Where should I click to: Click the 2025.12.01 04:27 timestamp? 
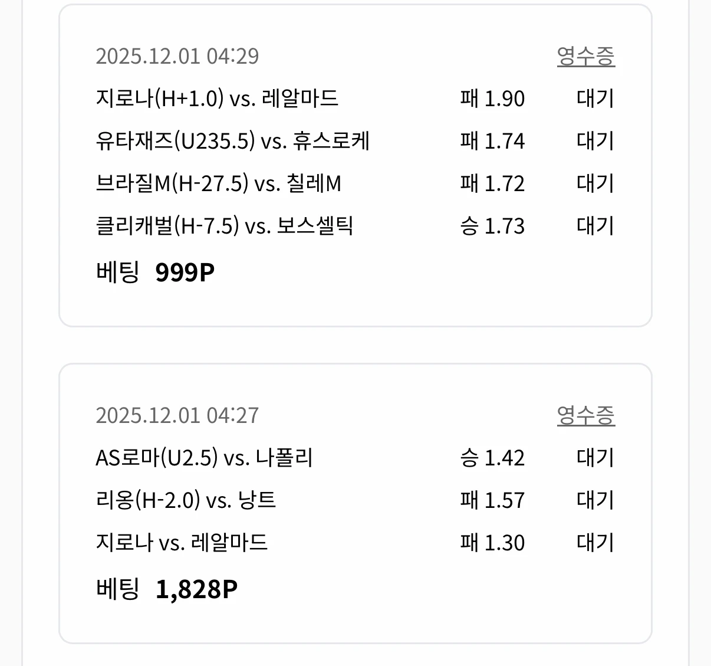[177, 415]
